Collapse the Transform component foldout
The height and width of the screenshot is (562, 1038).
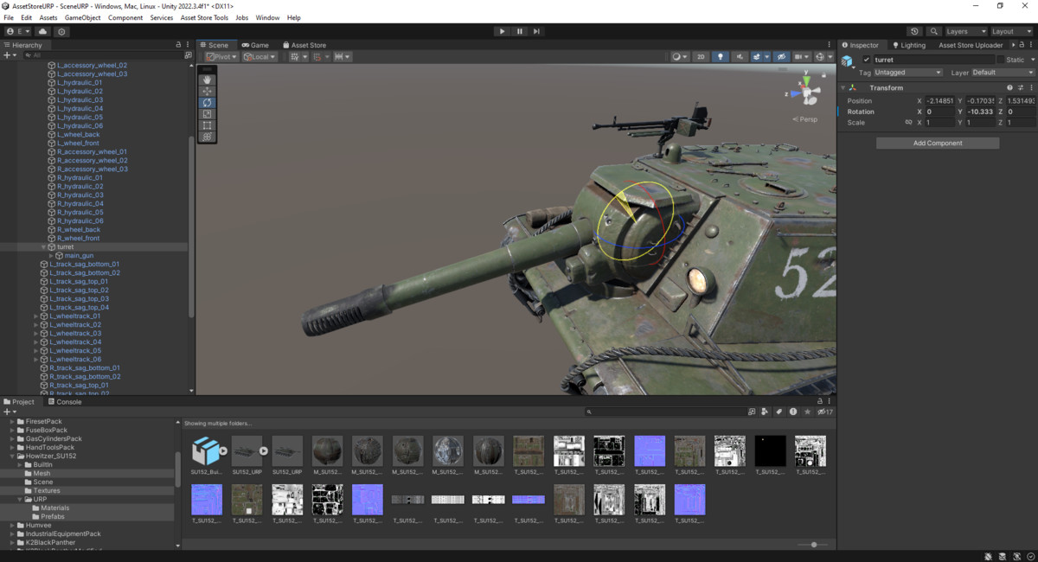(843, 87)
